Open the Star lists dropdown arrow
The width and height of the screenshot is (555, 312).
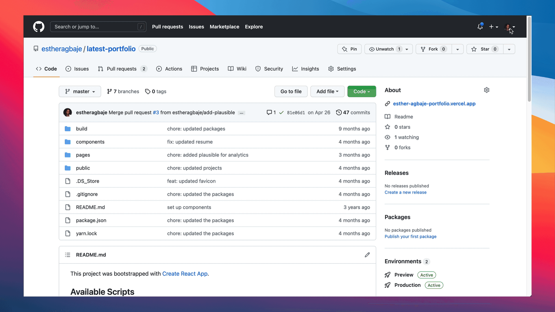(x=509, y=49)
